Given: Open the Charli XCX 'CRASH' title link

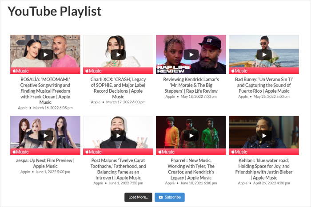Looking at the screenshot, I should tap(118, 88).
